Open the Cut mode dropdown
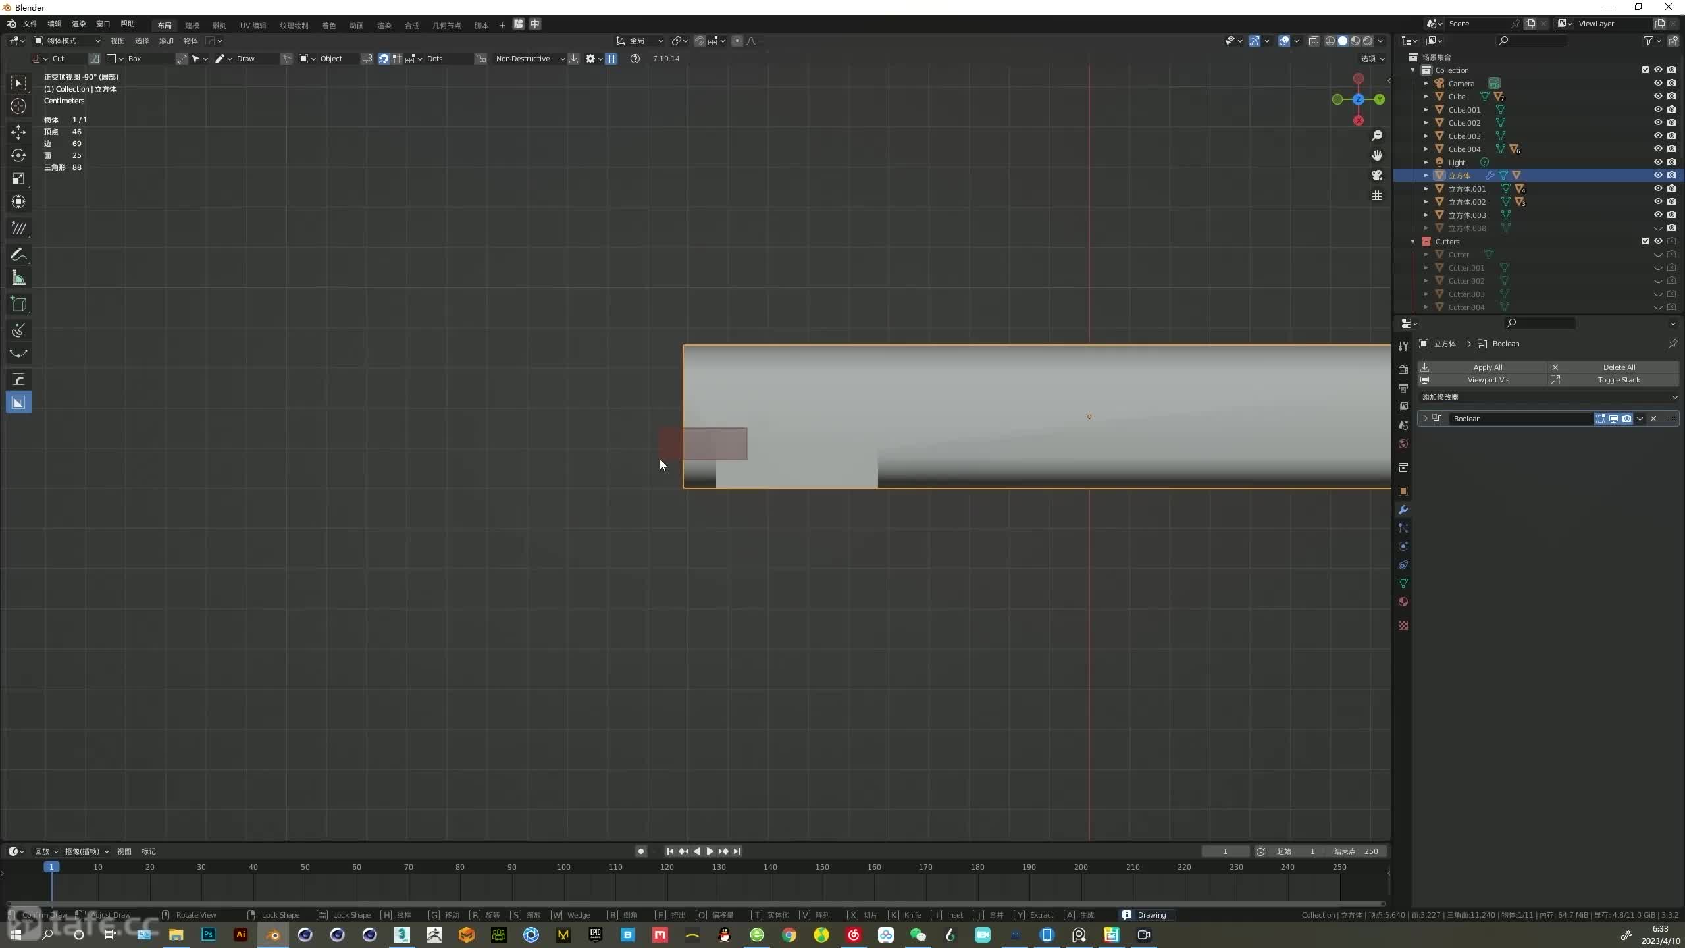The width and height of the screenshot is (1685, 948). coord(58,59)
